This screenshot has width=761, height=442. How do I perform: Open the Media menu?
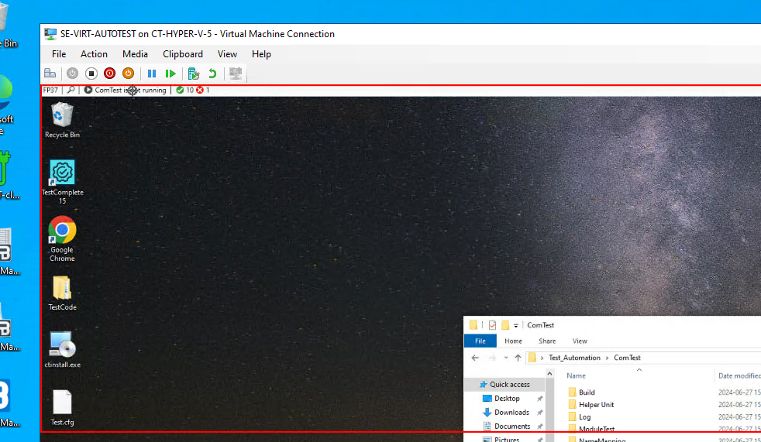coord(135,54)
